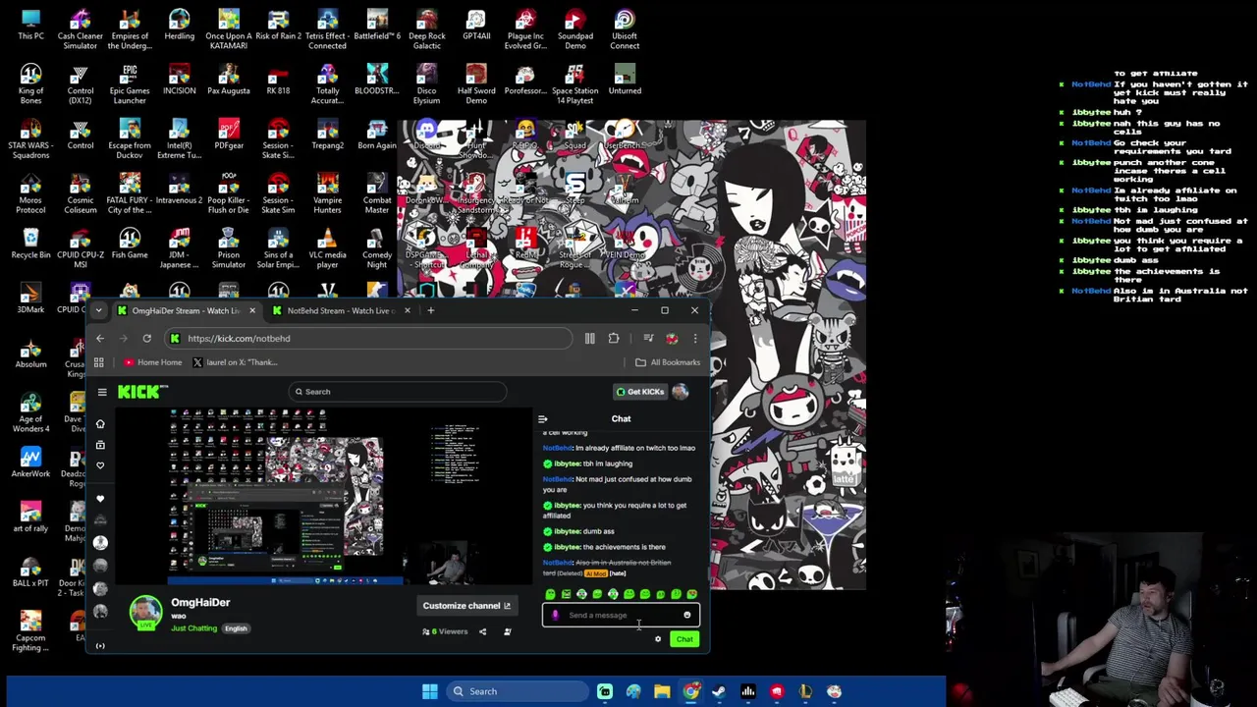
Task: Switch to NotBehd Stream tab
Action: tap(341, 310)
